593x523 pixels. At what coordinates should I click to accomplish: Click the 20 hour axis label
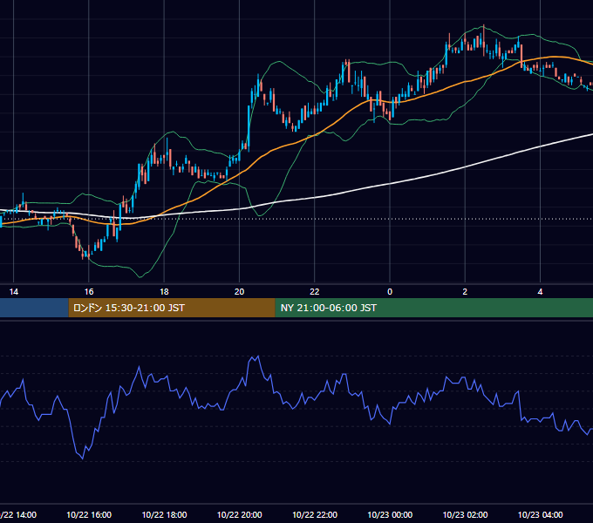point(240,292)
